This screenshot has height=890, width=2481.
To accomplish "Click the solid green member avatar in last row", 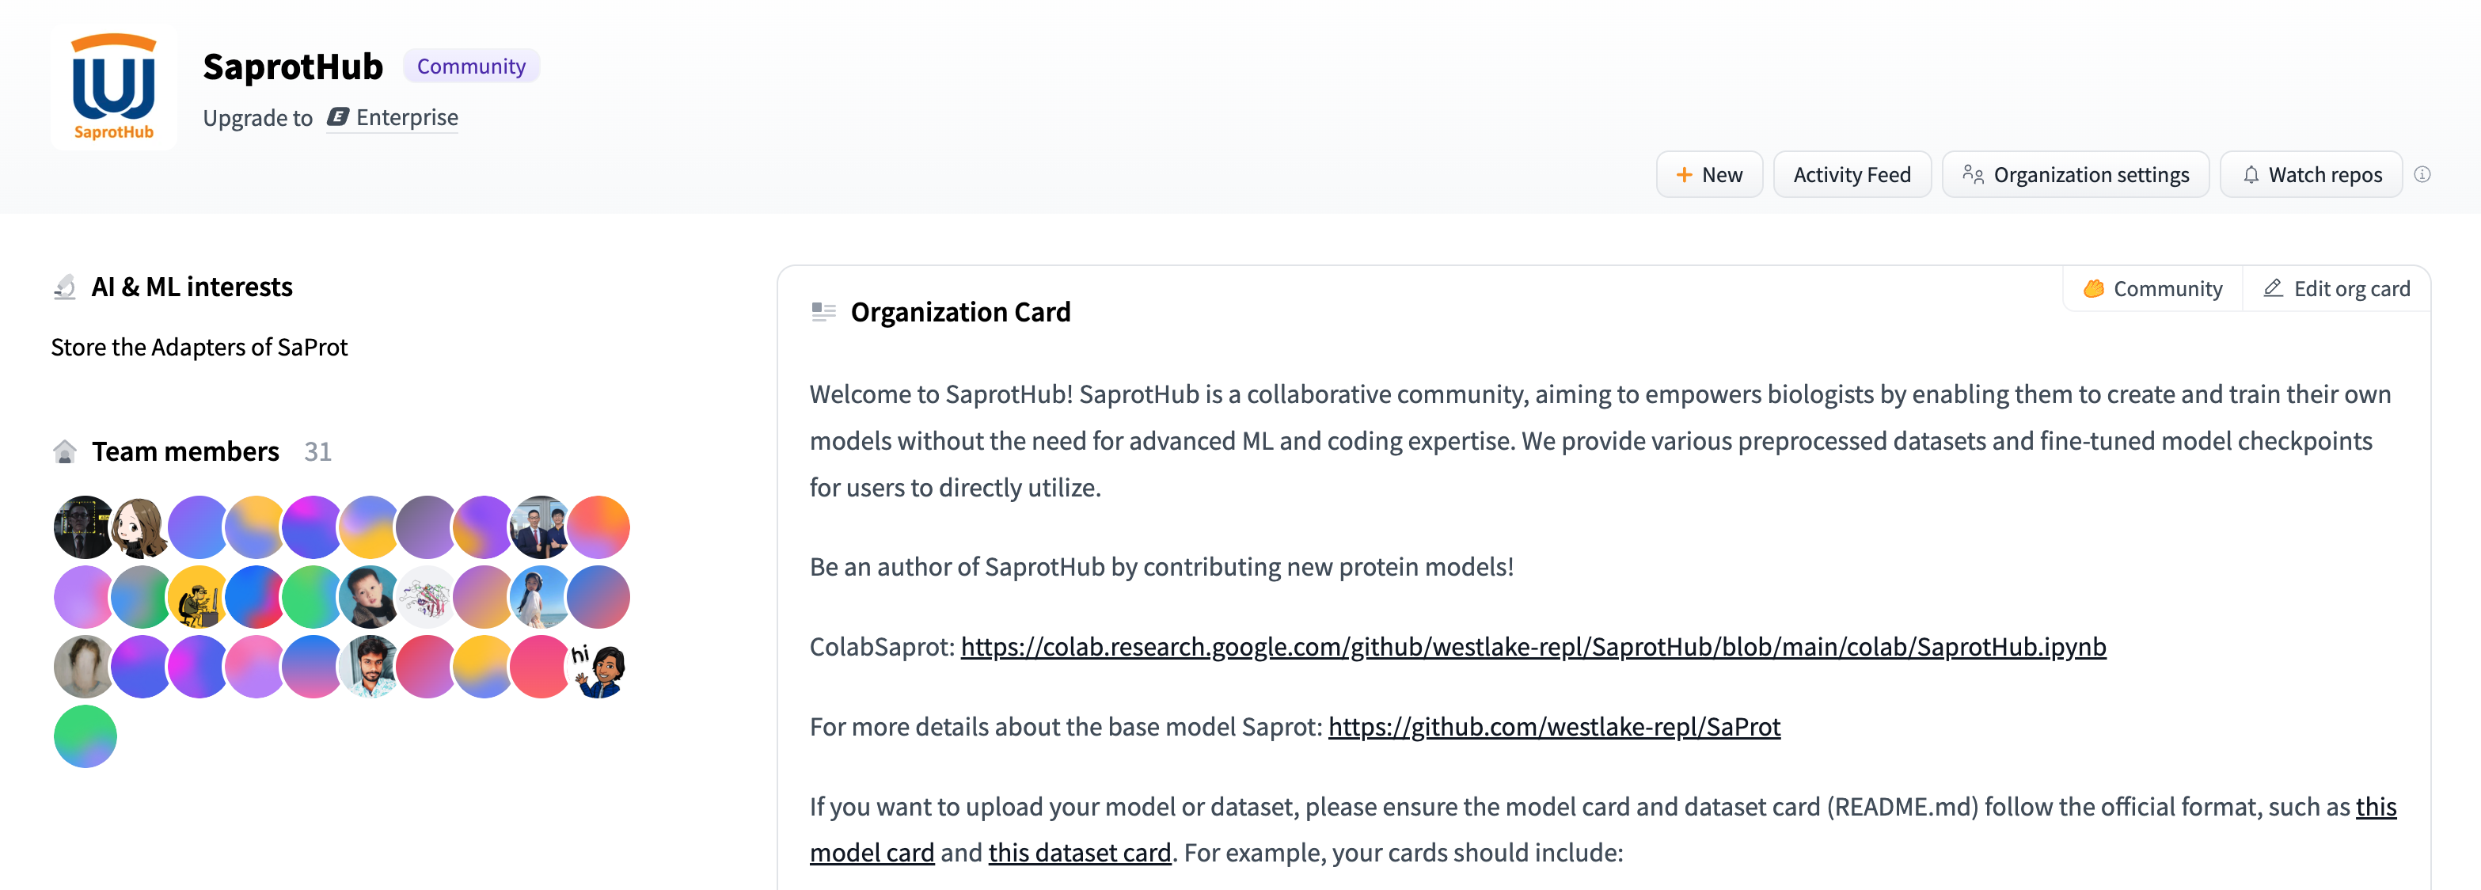I will (x=85, y=737).
